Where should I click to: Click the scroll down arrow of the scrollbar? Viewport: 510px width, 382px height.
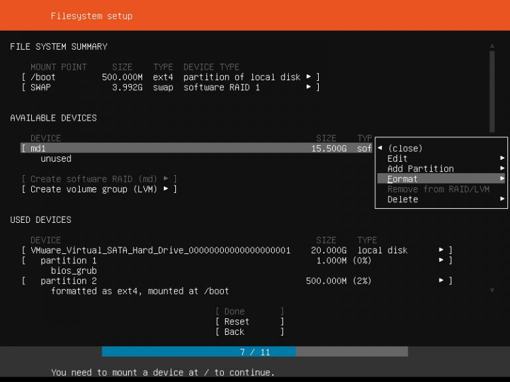pos(492,290)
